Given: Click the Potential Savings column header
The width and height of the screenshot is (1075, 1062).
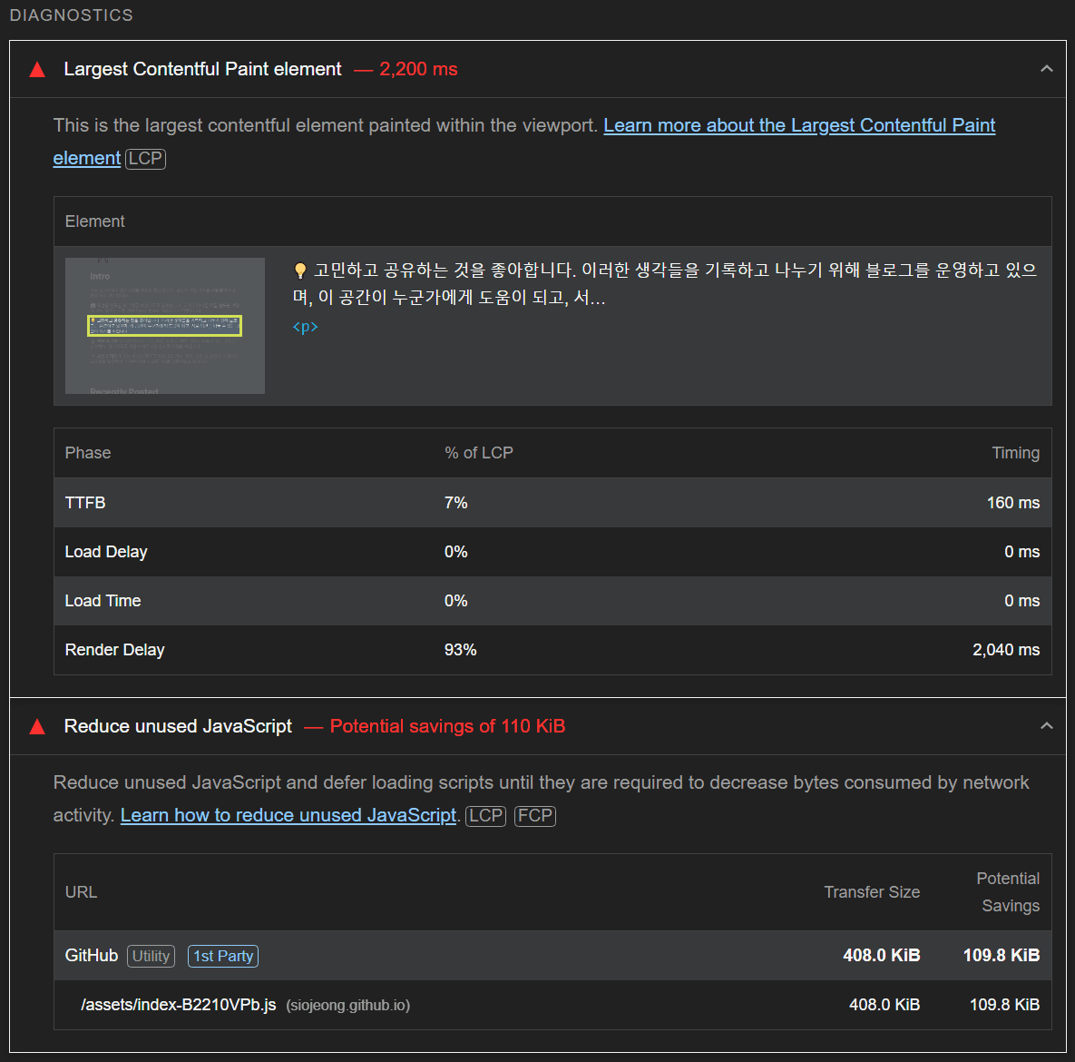Looking at the screenshot, I should point(1008,892).
